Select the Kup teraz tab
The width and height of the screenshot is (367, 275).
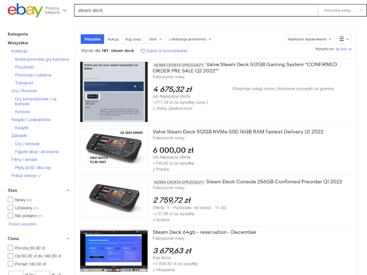134,39
